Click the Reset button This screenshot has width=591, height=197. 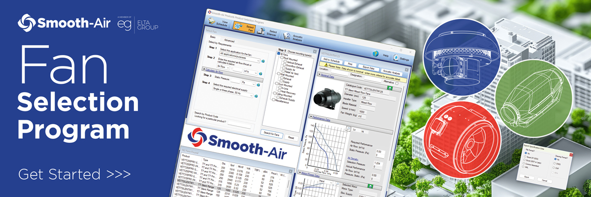tap(291, 137)
